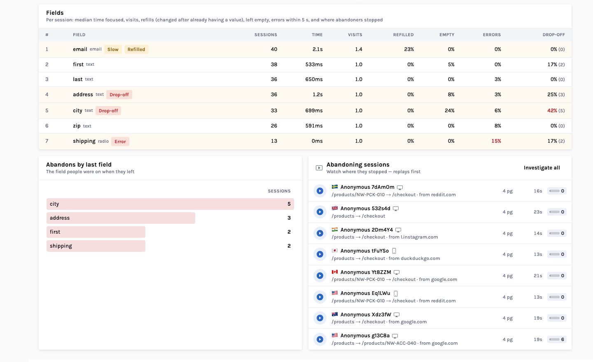Click the Canada flag next to Anonymous Yt8ZZM
This screenshot has width=593, height=362.
click(x=335, y=272)
